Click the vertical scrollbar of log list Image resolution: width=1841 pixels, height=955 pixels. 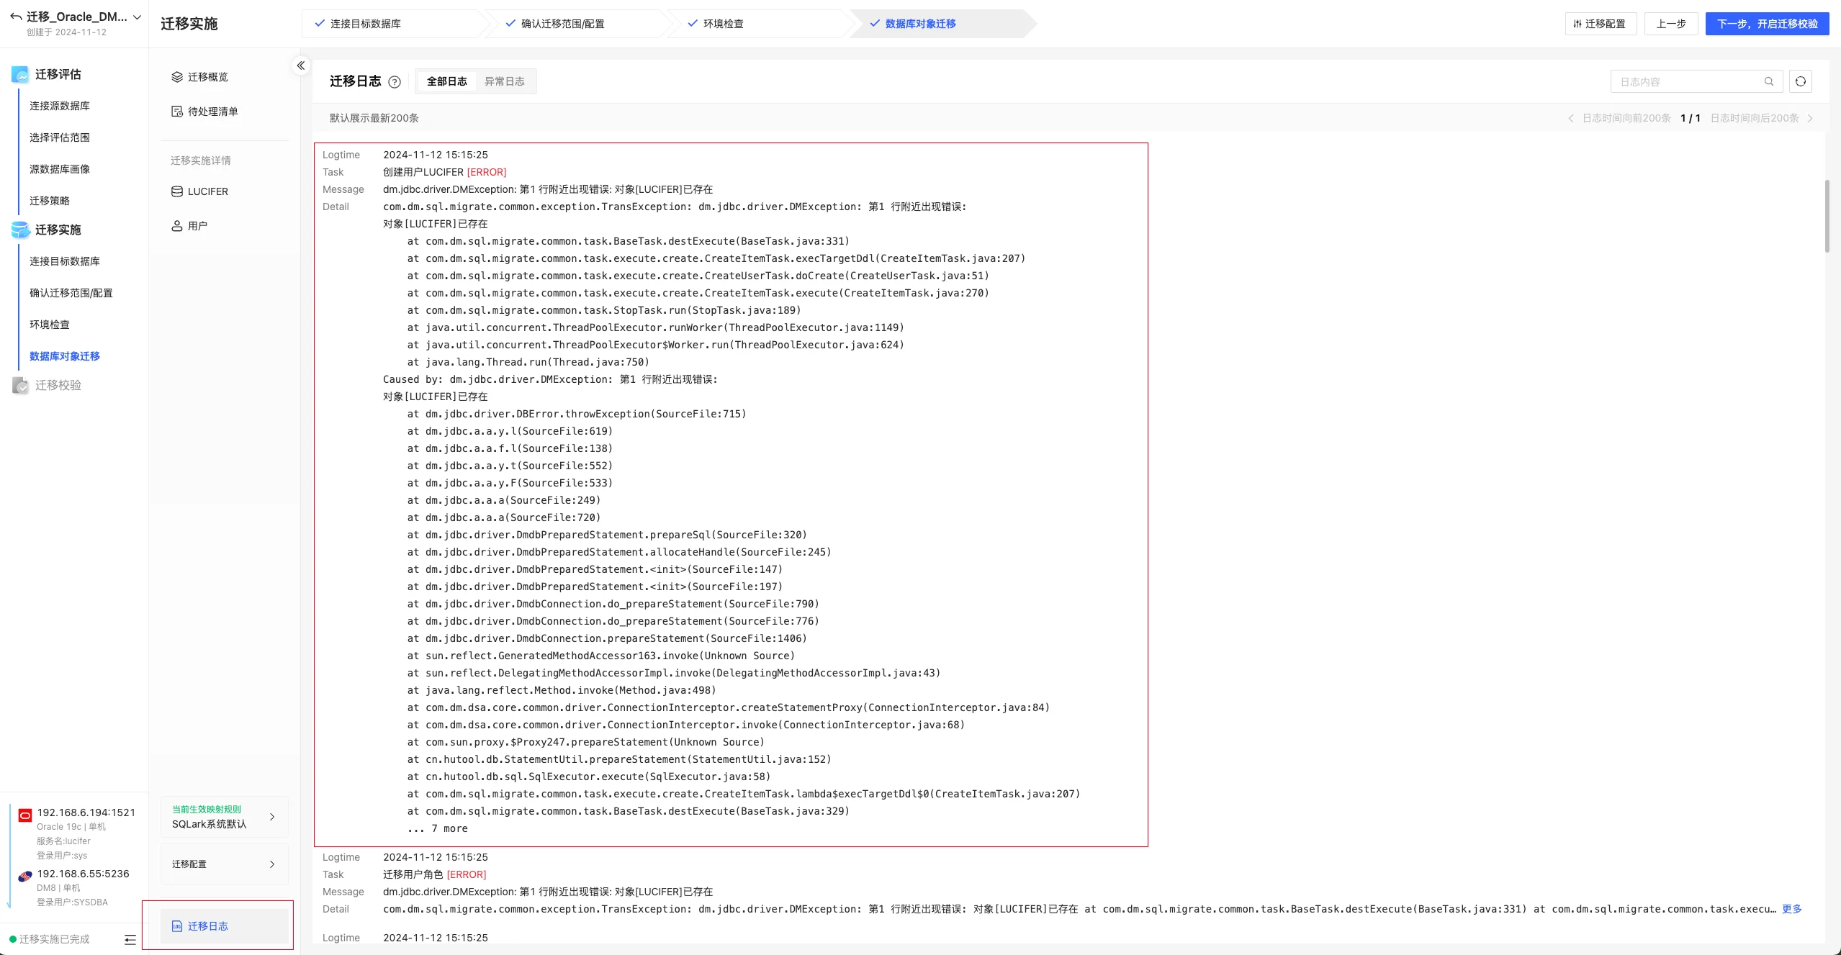(x=1827, y=216)
